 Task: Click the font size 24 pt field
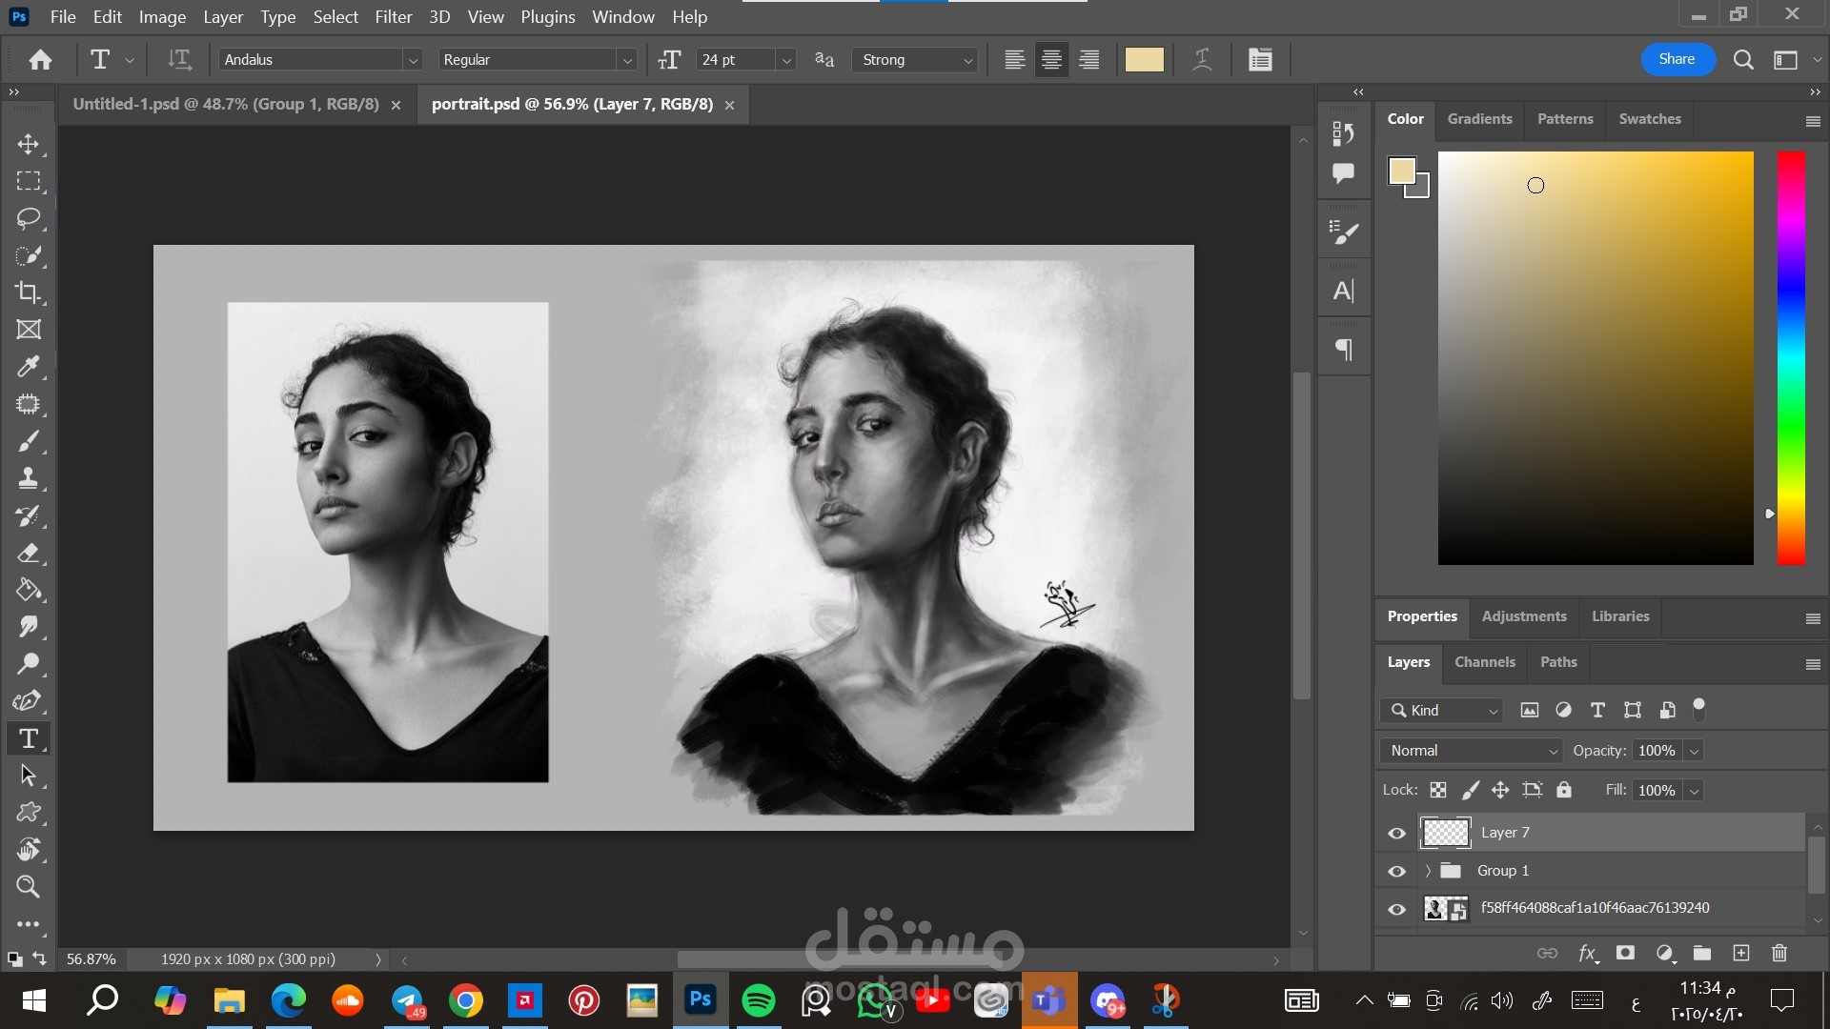pos(734,59)
